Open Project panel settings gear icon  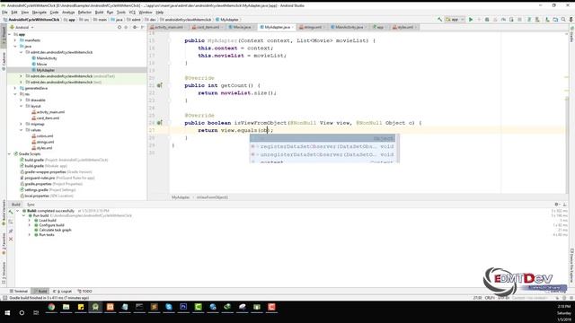pos(135,27)
